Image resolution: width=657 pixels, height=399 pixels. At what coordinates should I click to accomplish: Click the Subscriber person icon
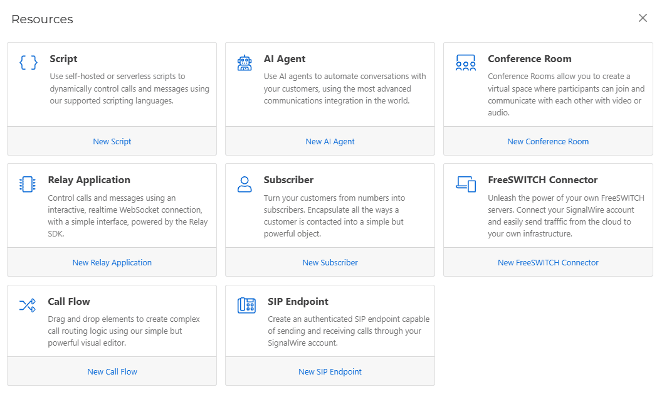pyautogui.click(x=244, y=184)
